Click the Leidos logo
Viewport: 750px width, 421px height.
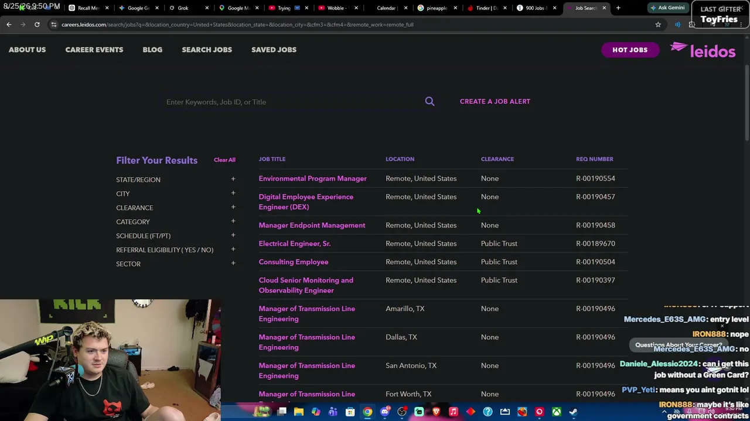click(x=703, y=50)
